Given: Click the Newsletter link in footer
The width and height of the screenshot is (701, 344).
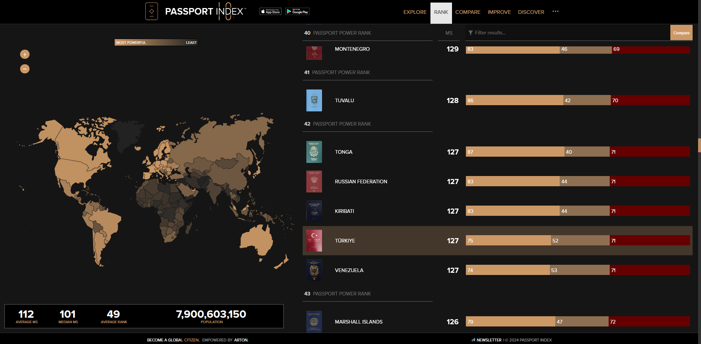Looking at the screenshot, I should coord(489,340).
